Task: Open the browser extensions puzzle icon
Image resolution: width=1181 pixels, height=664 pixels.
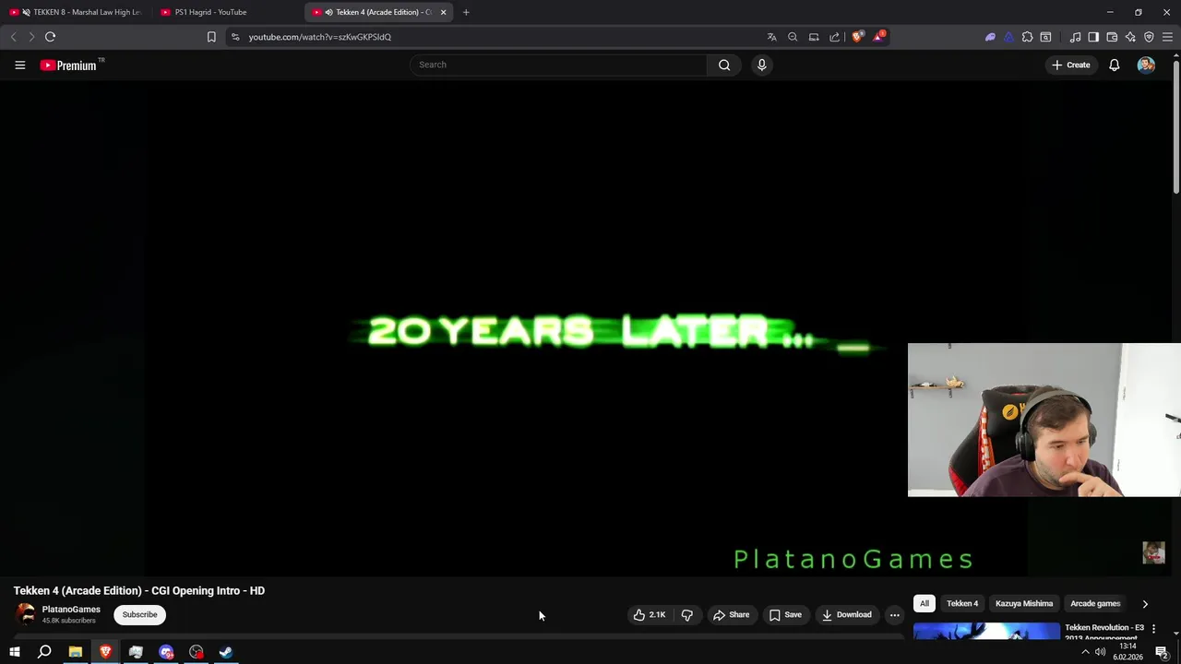Action: (x=1027, y=37)
